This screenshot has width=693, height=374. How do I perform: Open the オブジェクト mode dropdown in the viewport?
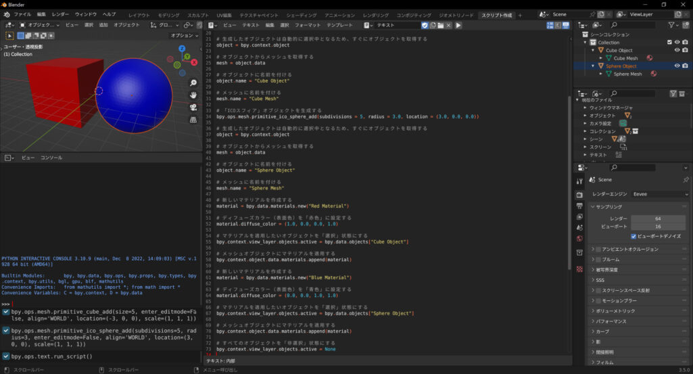(x=39, y=25)
